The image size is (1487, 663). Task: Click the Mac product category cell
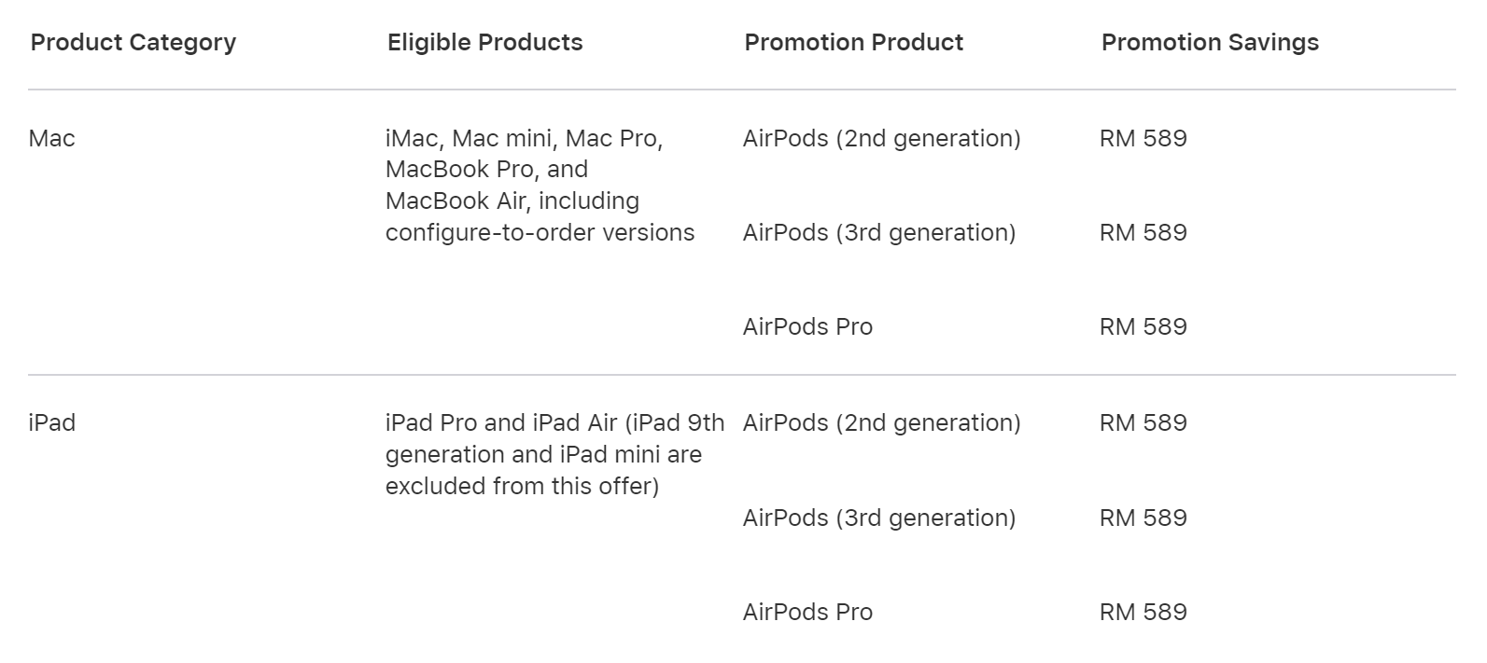pos(52,139)
